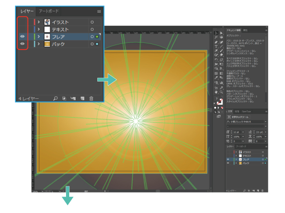Viewport: 285px width, 213px height.
Task: Hide the バック layer with eye icon
Action: tap(22, 44)
